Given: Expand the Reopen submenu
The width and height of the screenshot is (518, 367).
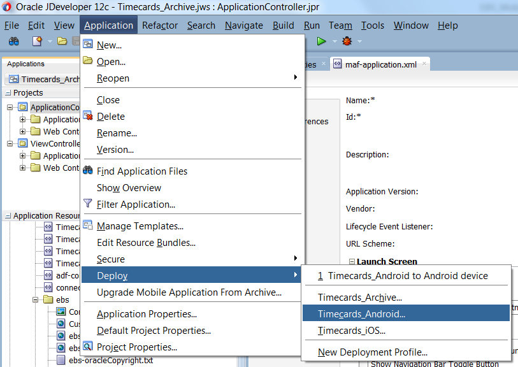Looking at the screenshot, I should tap(191, 78).
